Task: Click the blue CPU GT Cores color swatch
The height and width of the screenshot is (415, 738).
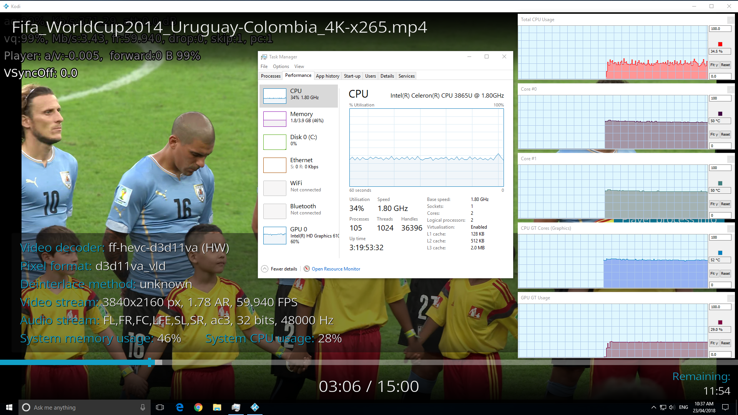Action: click(720, 253)
